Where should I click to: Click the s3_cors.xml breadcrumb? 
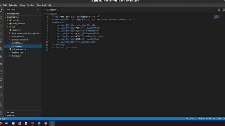(x=52, y=14)
